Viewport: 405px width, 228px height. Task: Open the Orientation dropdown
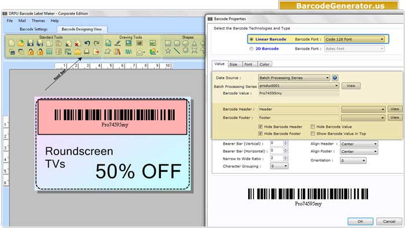[353, 160]
